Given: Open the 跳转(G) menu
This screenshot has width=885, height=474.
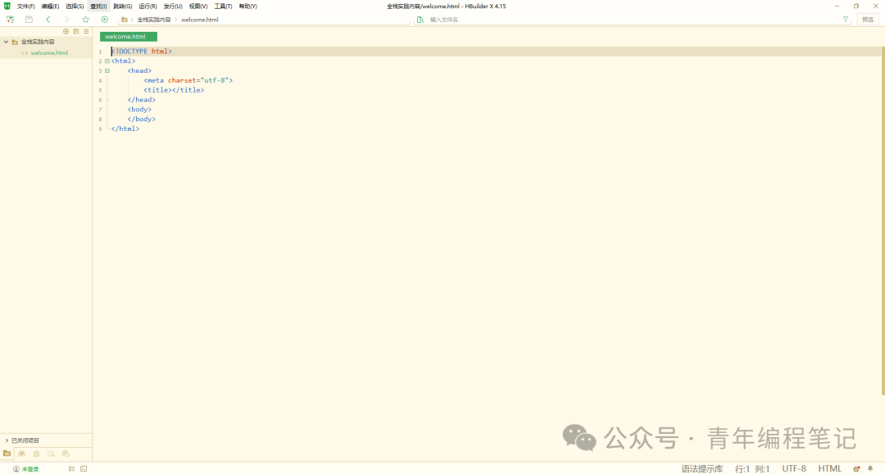Looking at the screenshot, I should click(122, 7).
